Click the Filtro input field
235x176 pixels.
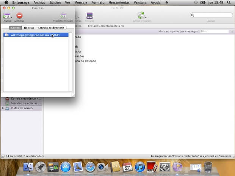[215, 31]
